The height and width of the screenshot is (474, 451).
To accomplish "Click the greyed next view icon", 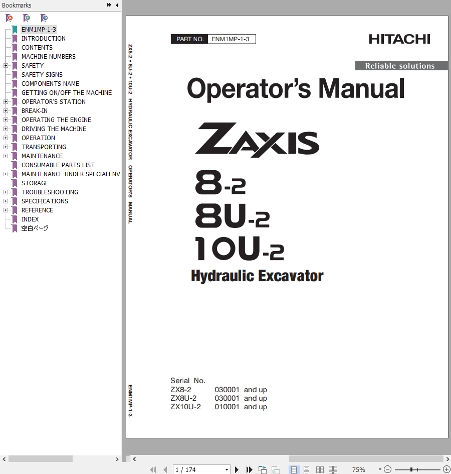I will [x=276, y=469].
